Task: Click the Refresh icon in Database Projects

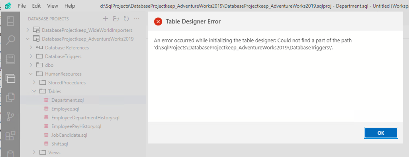Action: pos(126,19)
